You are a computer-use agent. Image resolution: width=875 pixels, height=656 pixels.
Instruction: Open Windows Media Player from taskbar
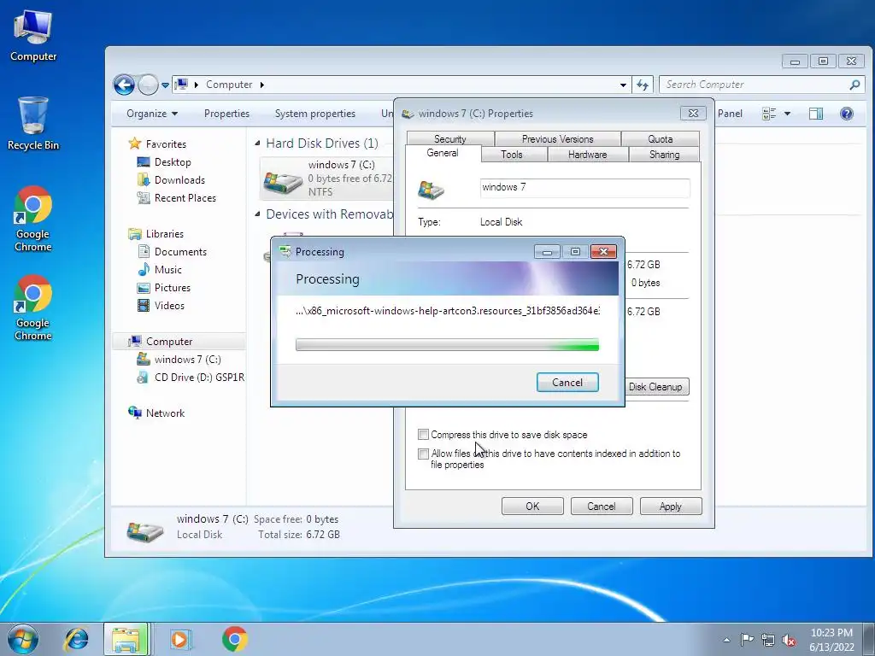point(180,639)
